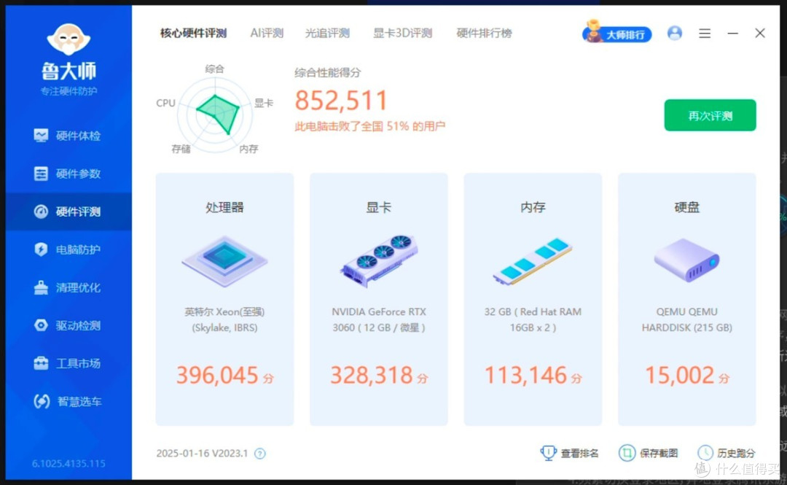
Task: Open 智慧选车 in the sidebar
Action: [68, 401]
